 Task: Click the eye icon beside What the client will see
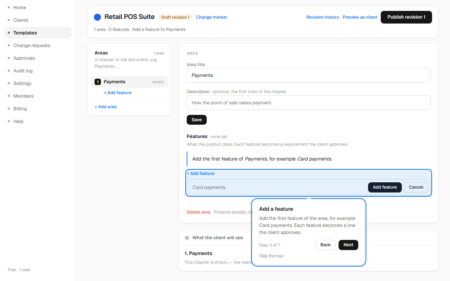(x=187, y=238)
